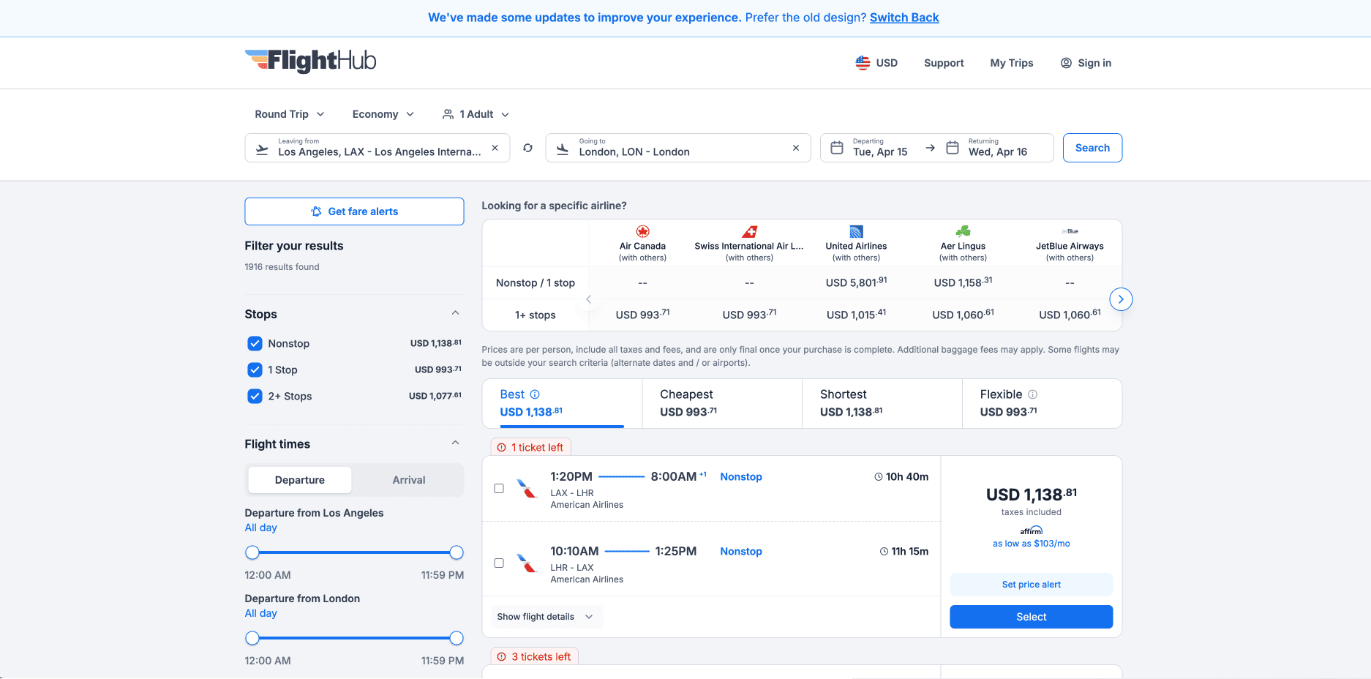Click the Departing calendar icon
Viewport: 1371px width, 679px height.
click(837, 148)
